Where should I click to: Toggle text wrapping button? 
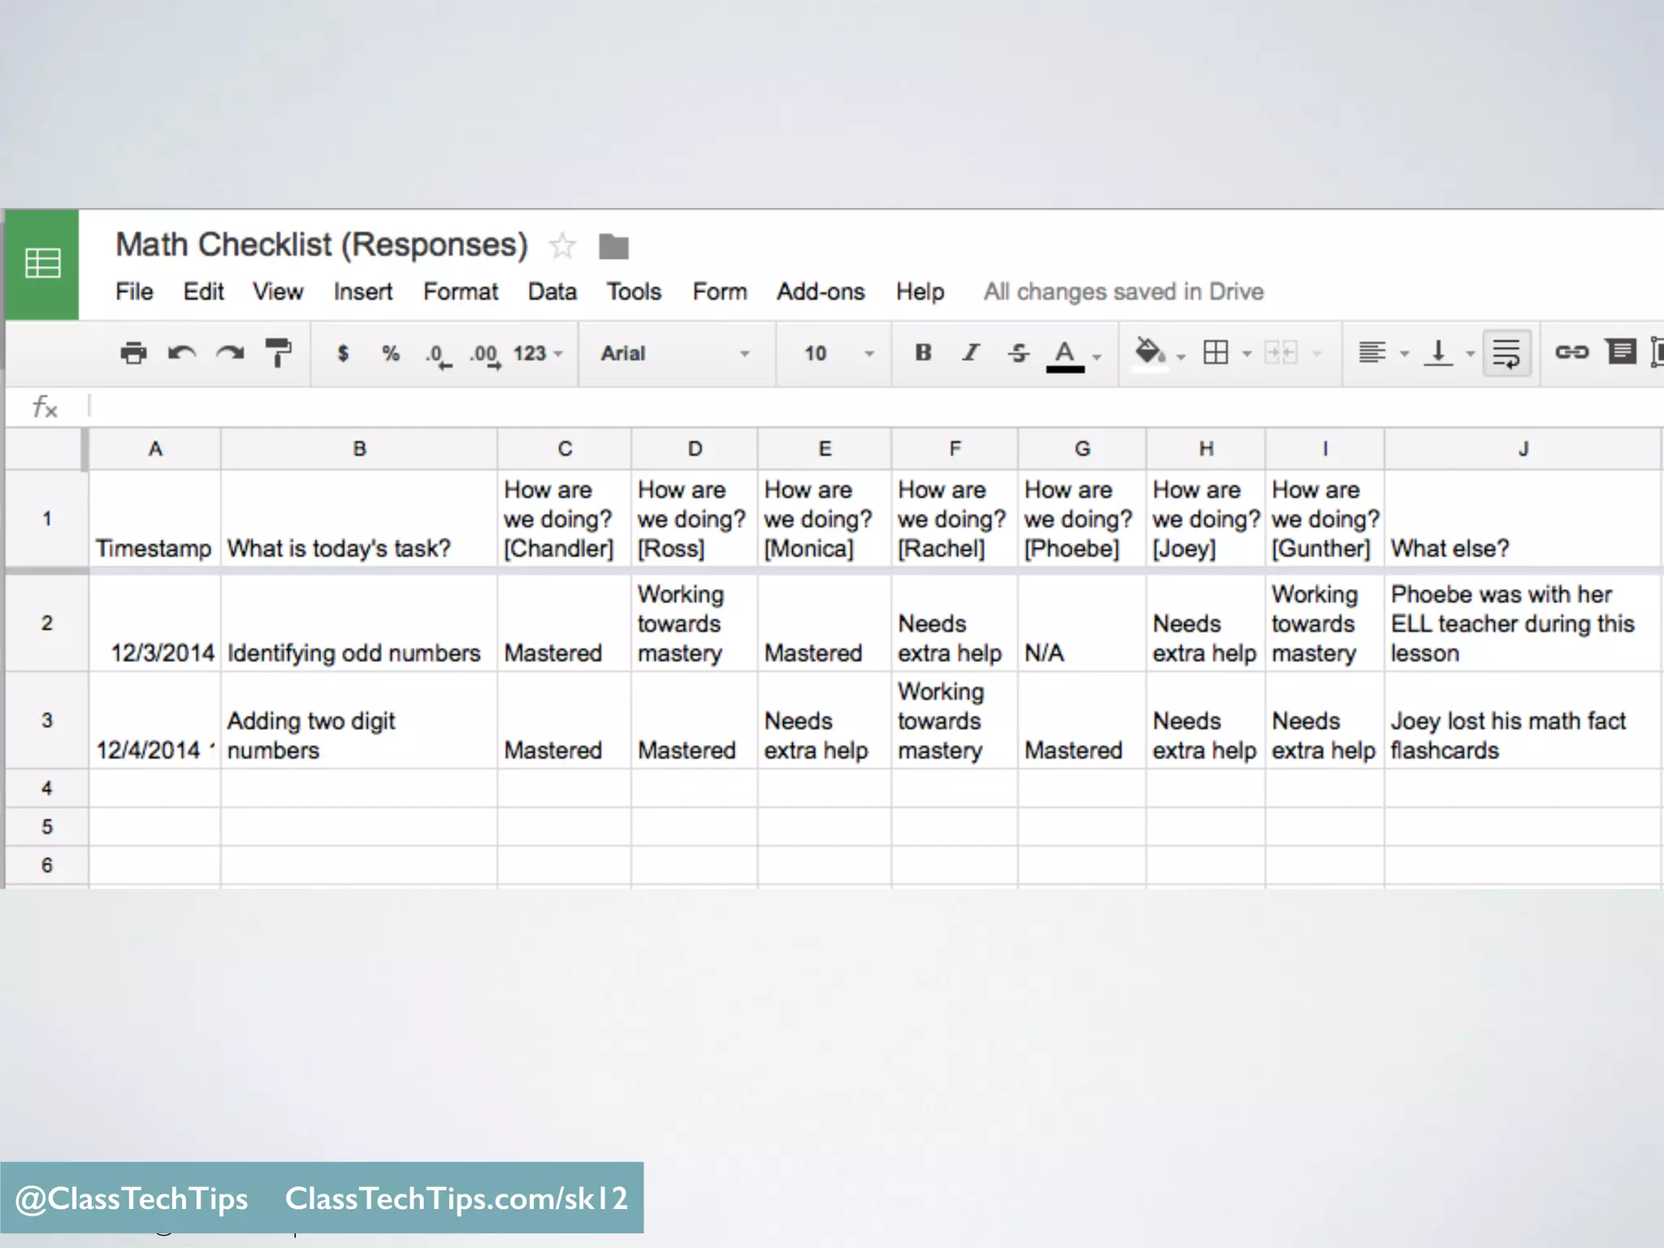(1506, 353)
